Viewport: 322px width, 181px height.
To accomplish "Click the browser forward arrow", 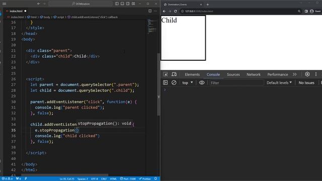I will tap(170, 11).
